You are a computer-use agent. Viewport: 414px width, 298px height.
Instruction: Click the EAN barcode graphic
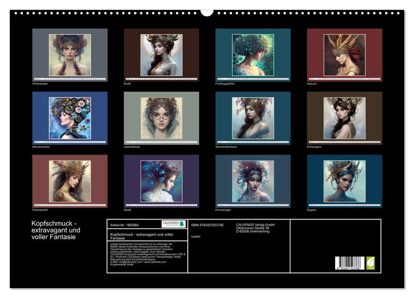(x=350, y=263)
